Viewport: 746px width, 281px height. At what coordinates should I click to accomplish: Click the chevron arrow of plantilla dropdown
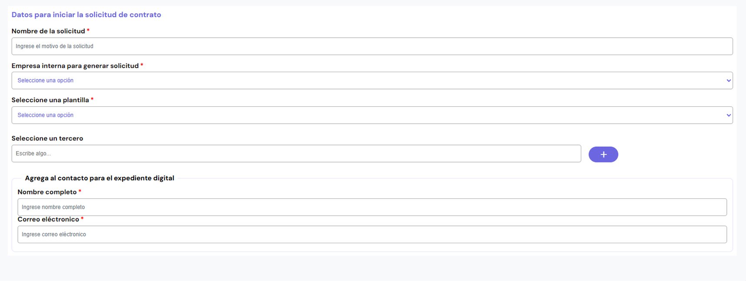click(x=729, y=116)
